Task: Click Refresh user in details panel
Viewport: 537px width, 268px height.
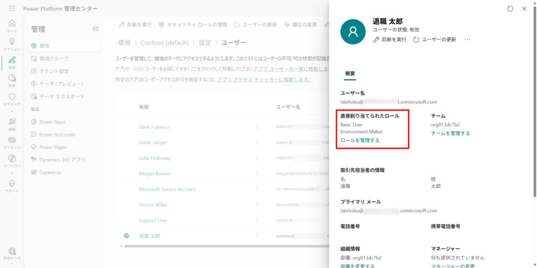Action: point(435,40)
